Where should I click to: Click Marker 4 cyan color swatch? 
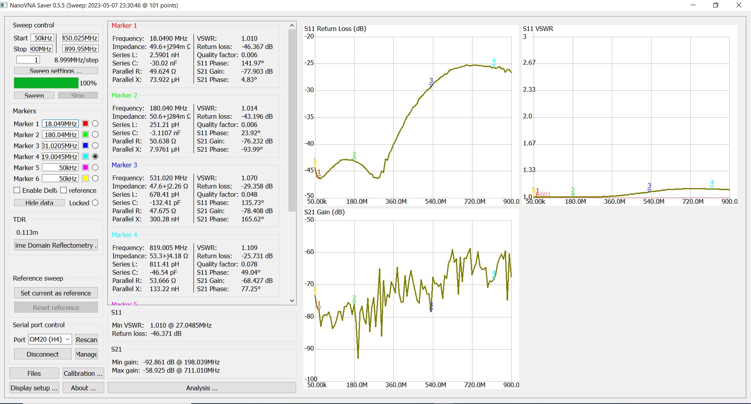[x=85, y=156]
